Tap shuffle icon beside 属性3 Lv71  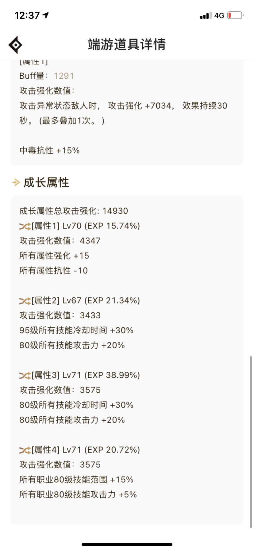click(x=25, y=375)
